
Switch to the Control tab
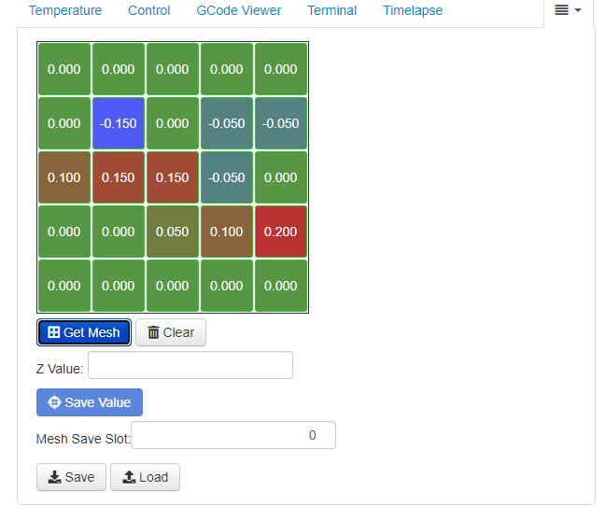(148, 10)
